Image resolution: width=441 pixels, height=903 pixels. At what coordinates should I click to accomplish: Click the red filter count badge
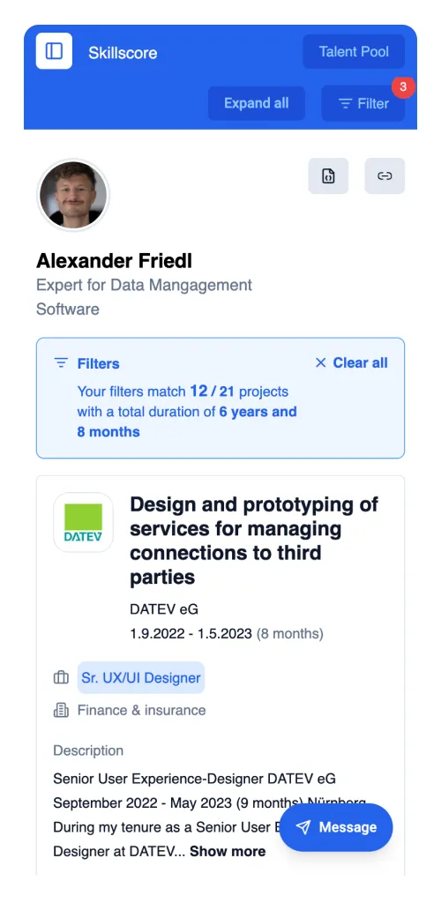403,87
